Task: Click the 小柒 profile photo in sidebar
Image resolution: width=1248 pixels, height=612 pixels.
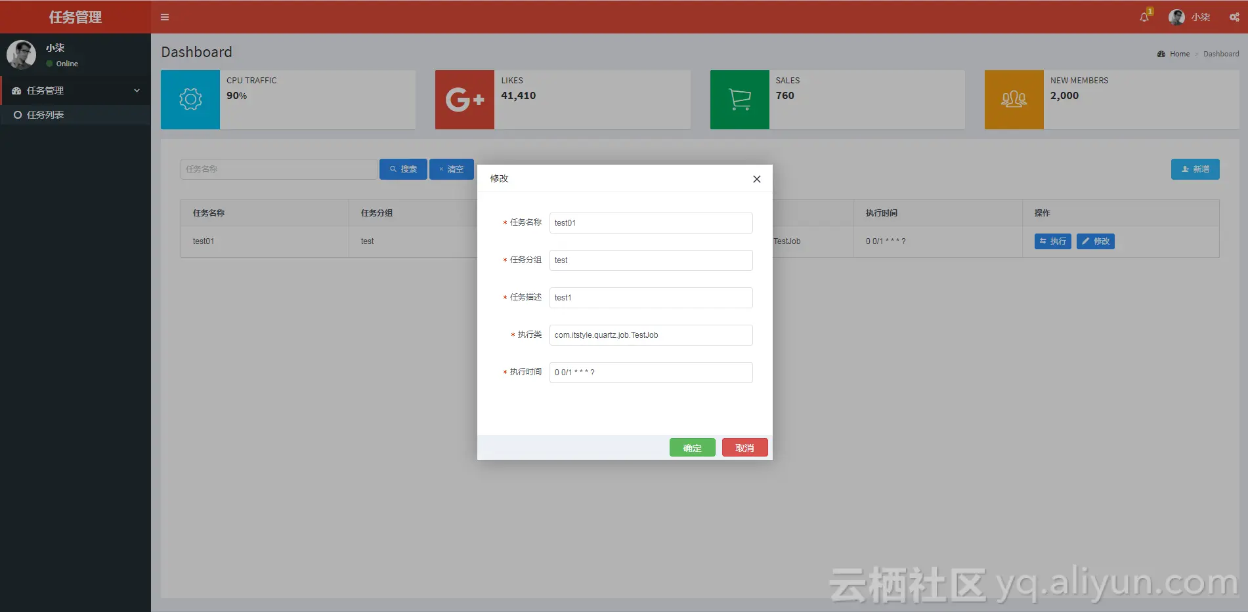Action: click(21, 54)
